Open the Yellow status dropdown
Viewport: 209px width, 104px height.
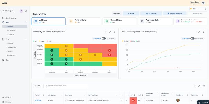pyautogui.click(x=198, y=9)
